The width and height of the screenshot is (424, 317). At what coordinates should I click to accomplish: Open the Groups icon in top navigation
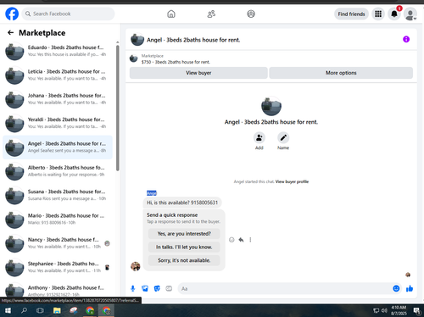[251, 14]
